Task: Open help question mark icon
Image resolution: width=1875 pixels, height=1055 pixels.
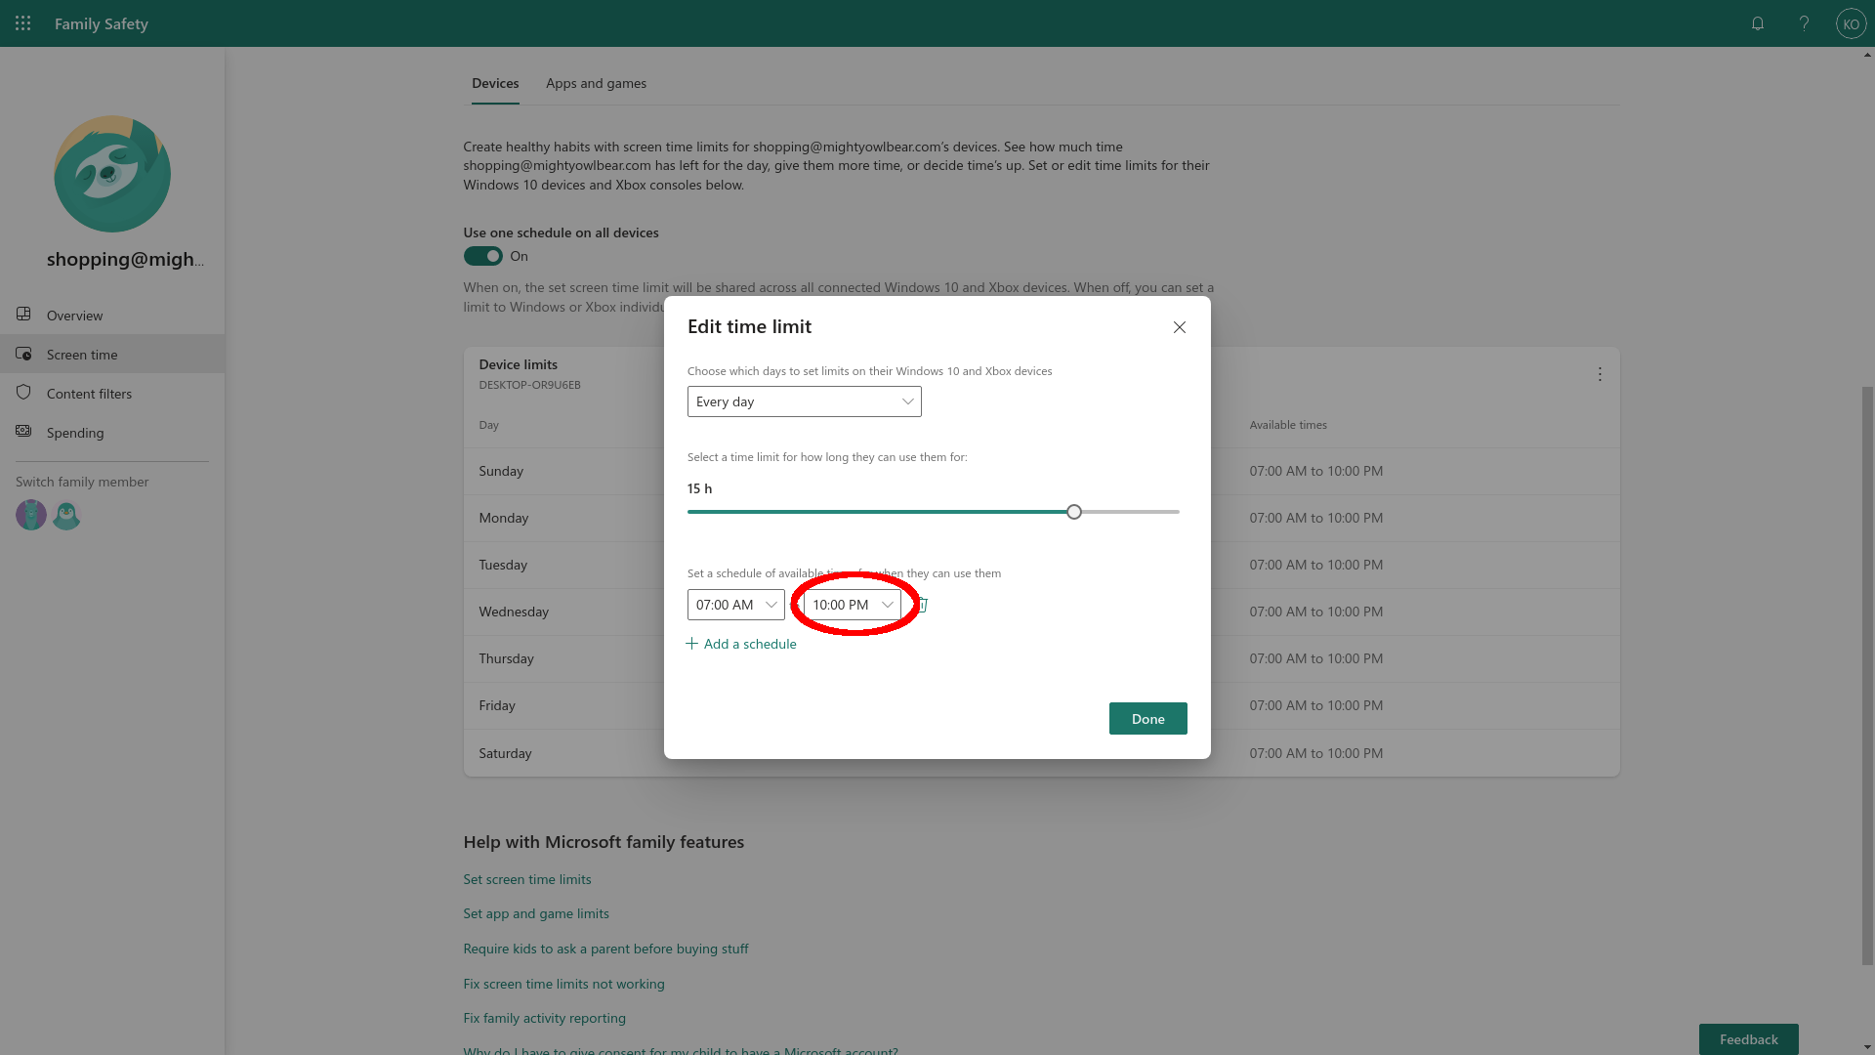Action: pos(1804,23)
